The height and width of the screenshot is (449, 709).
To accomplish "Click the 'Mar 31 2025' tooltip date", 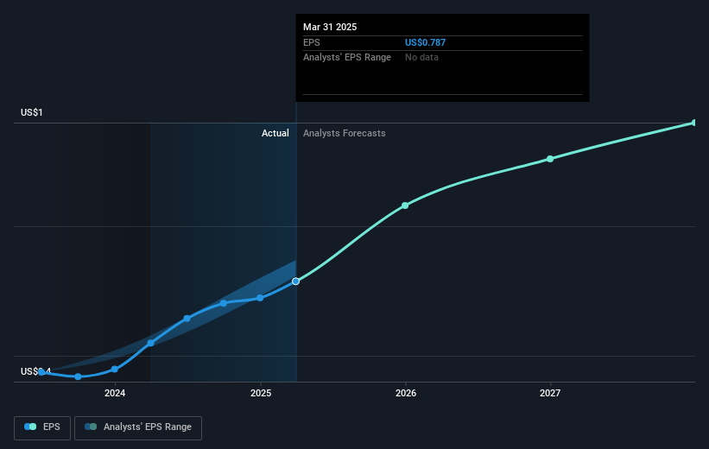I will 330,27.
